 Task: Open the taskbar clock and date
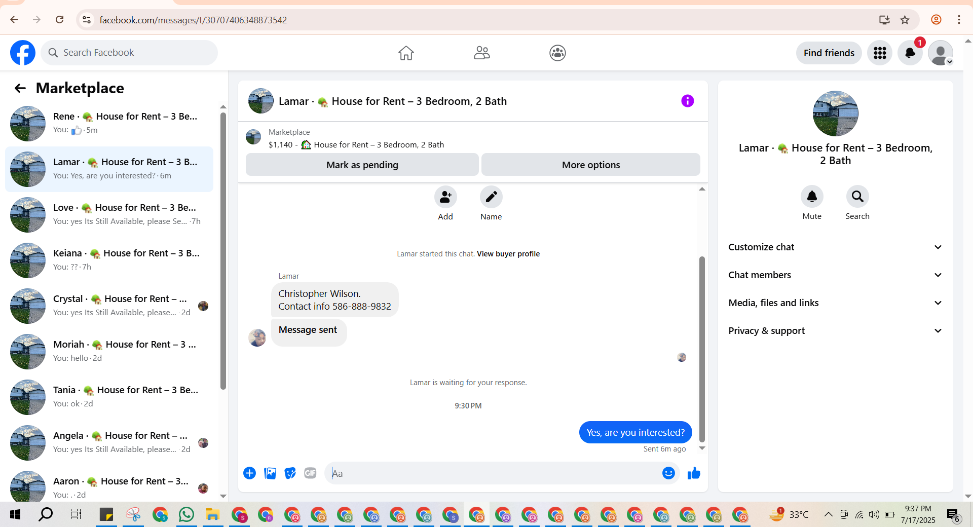click(918, 514)
